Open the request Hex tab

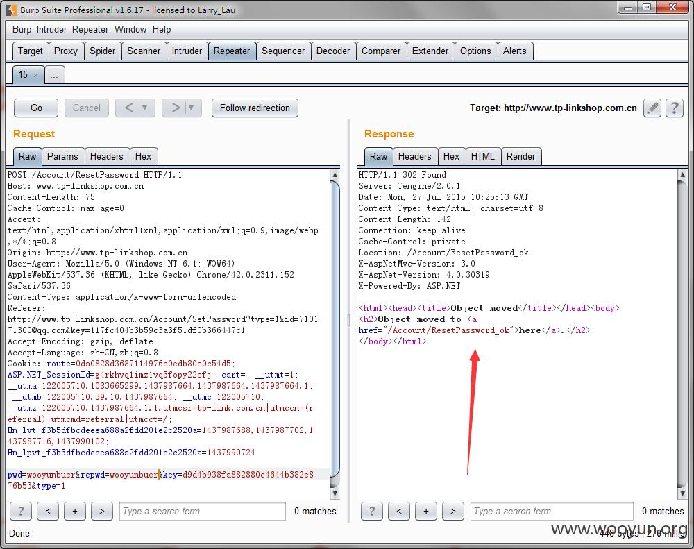click(x=144, y=157)
